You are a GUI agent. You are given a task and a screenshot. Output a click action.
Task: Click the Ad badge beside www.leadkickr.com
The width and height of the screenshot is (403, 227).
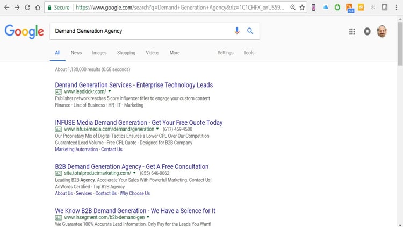tap(59, 91)
